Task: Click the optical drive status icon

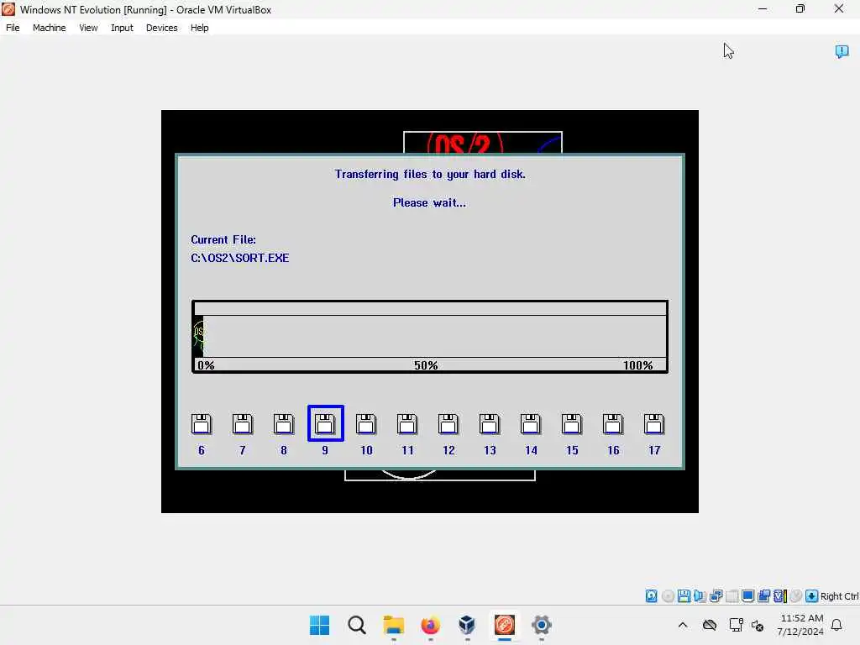Action: pyautogui.click(x=668, y=596)
